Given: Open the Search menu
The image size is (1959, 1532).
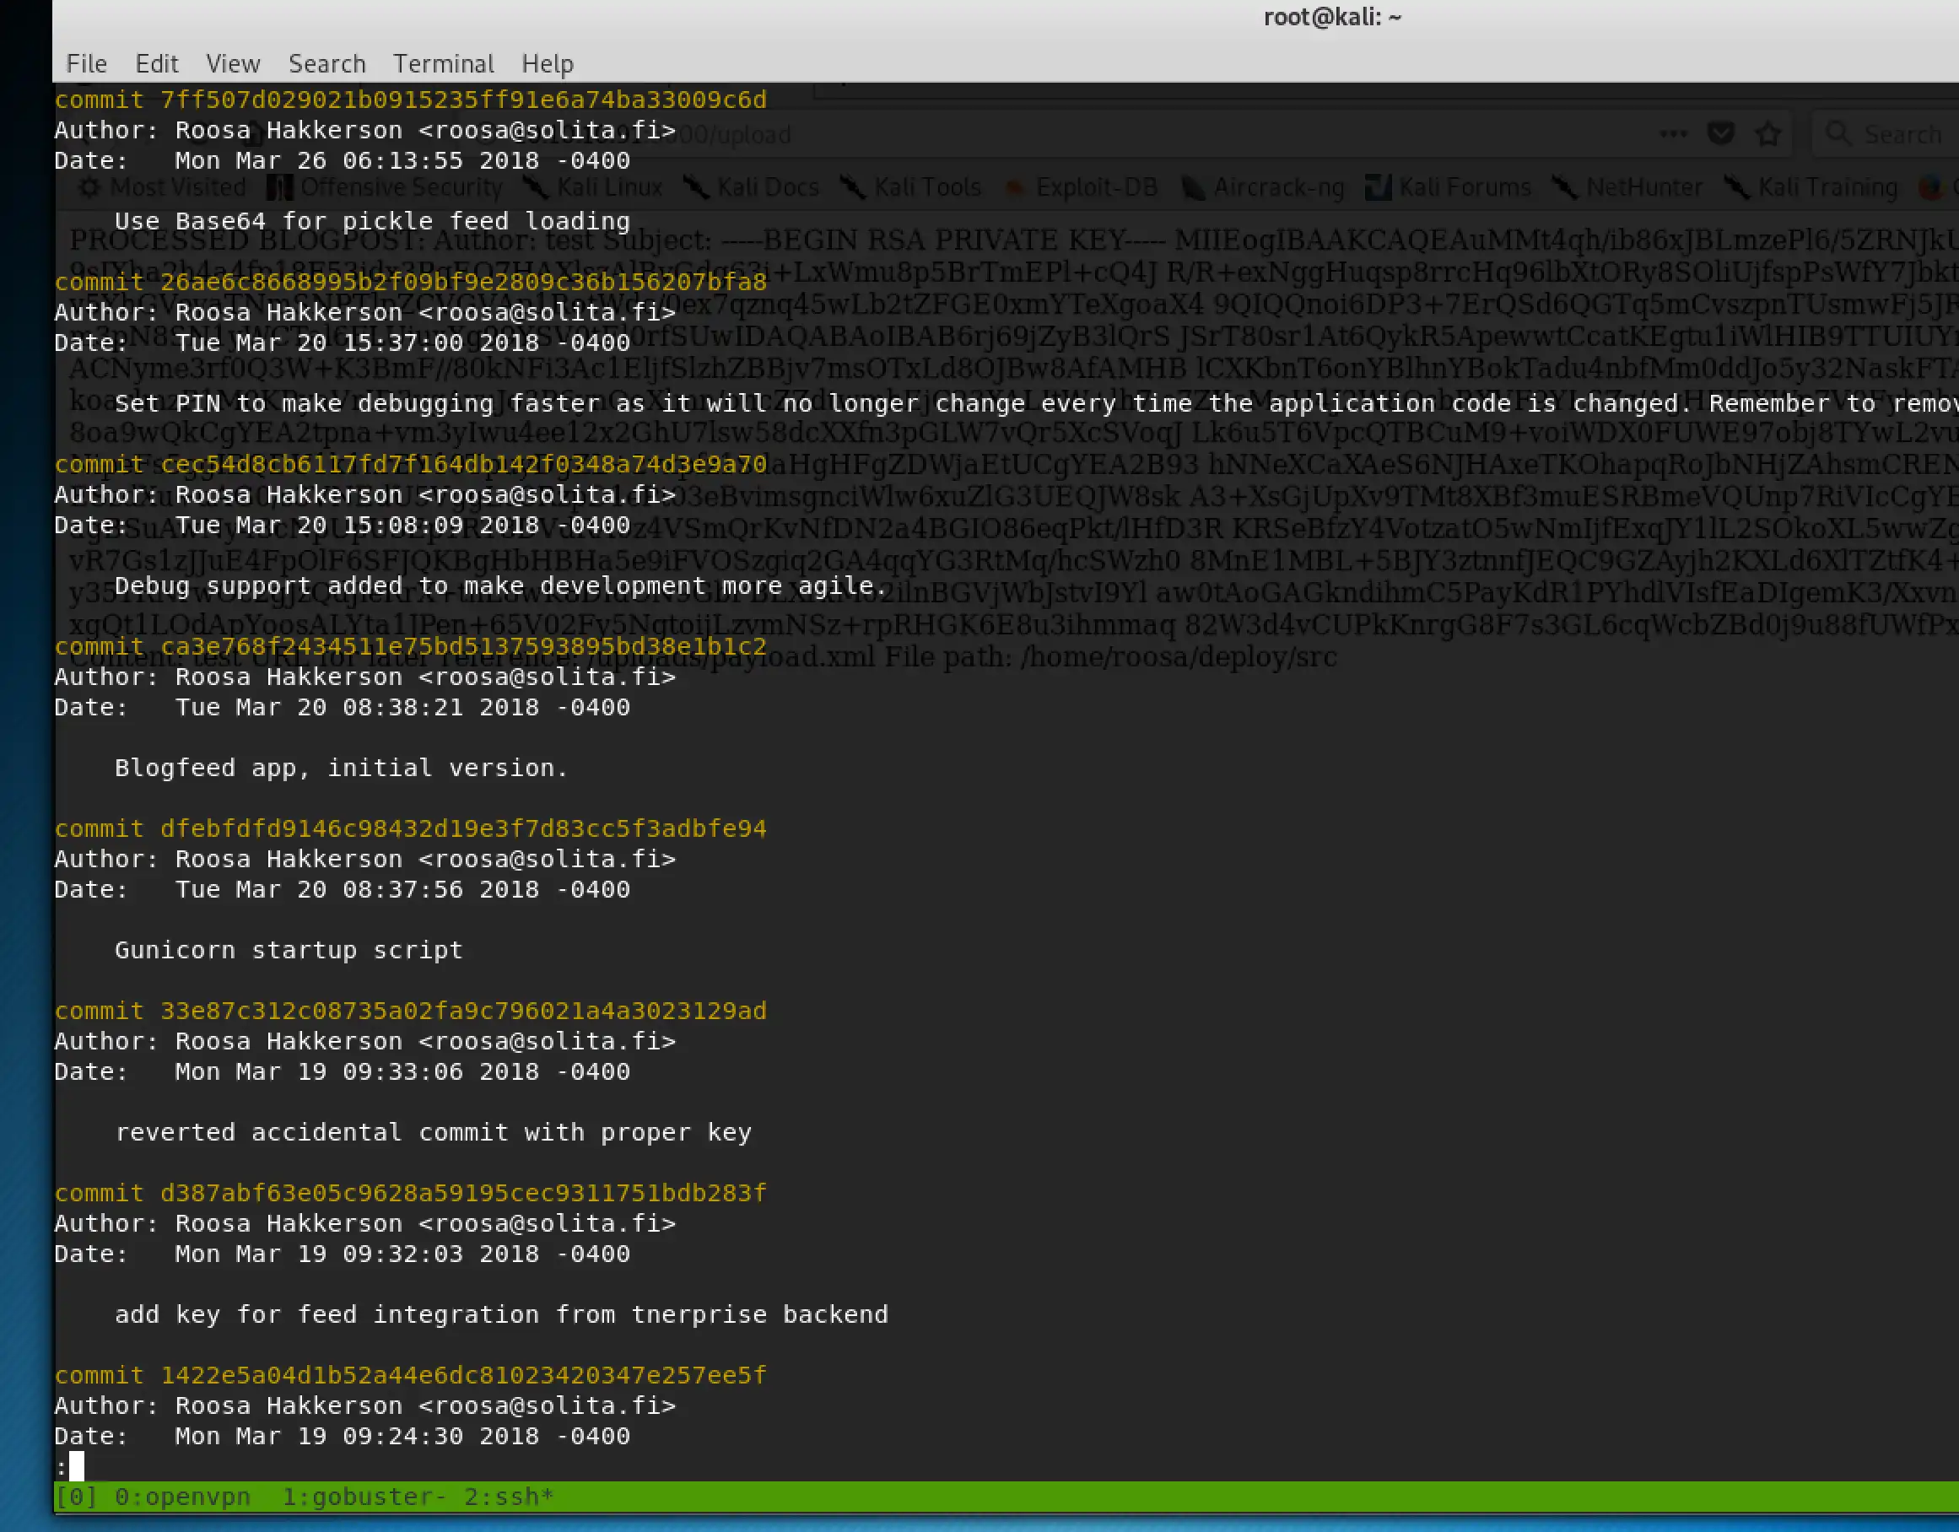Looking at the screenshot, I should click(326, 63).
